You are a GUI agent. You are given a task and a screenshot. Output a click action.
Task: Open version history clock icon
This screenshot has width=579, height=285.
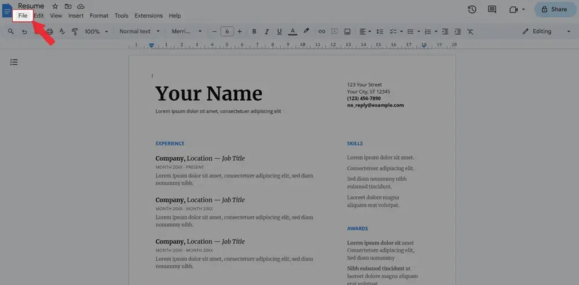pyautogui.click(x=472, y=10)
